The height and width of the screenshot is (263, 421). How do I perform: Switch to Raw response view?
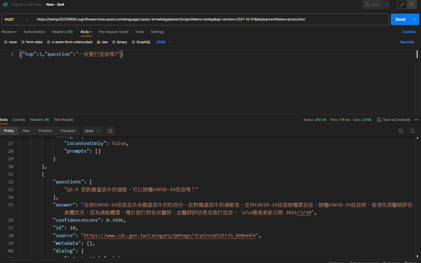tap(26, 131)
